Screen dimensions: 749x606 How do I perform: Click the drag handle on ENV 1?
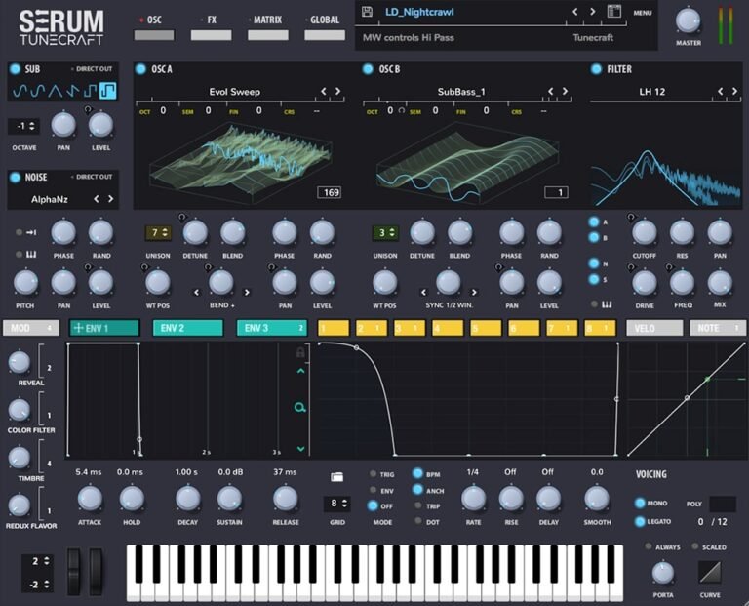79,328
